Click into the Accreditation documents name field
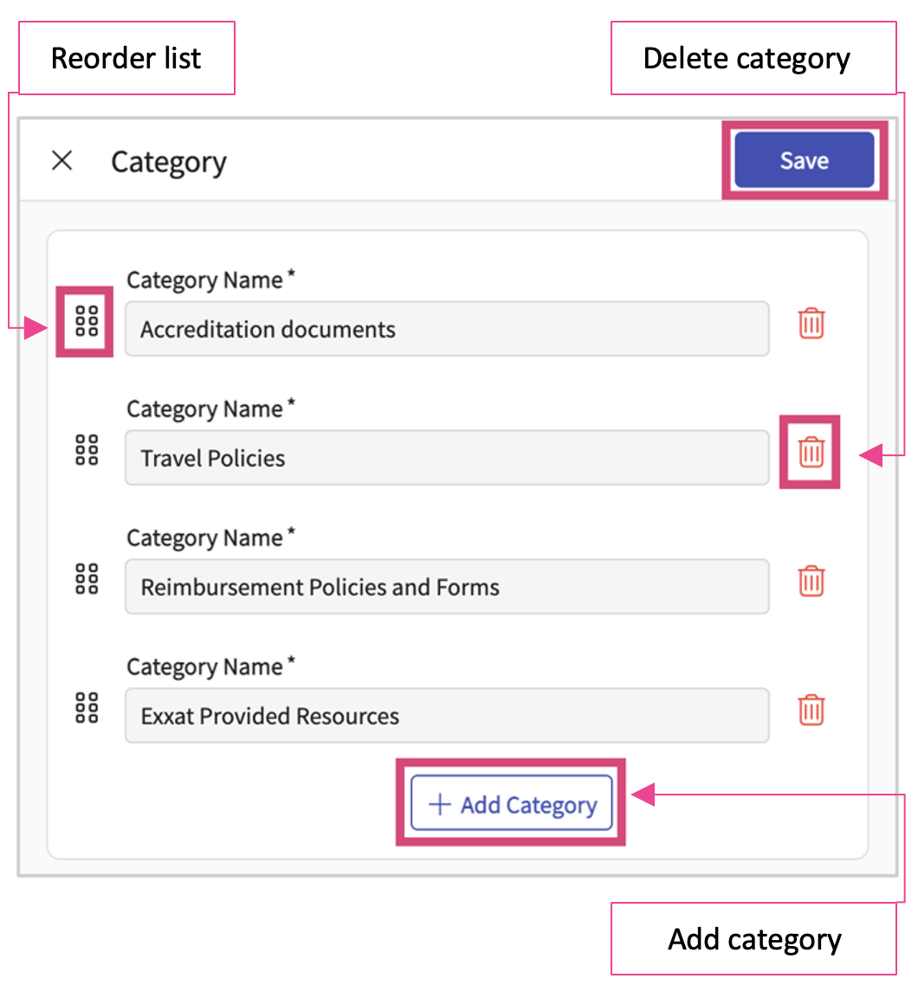 pos(446,329)
